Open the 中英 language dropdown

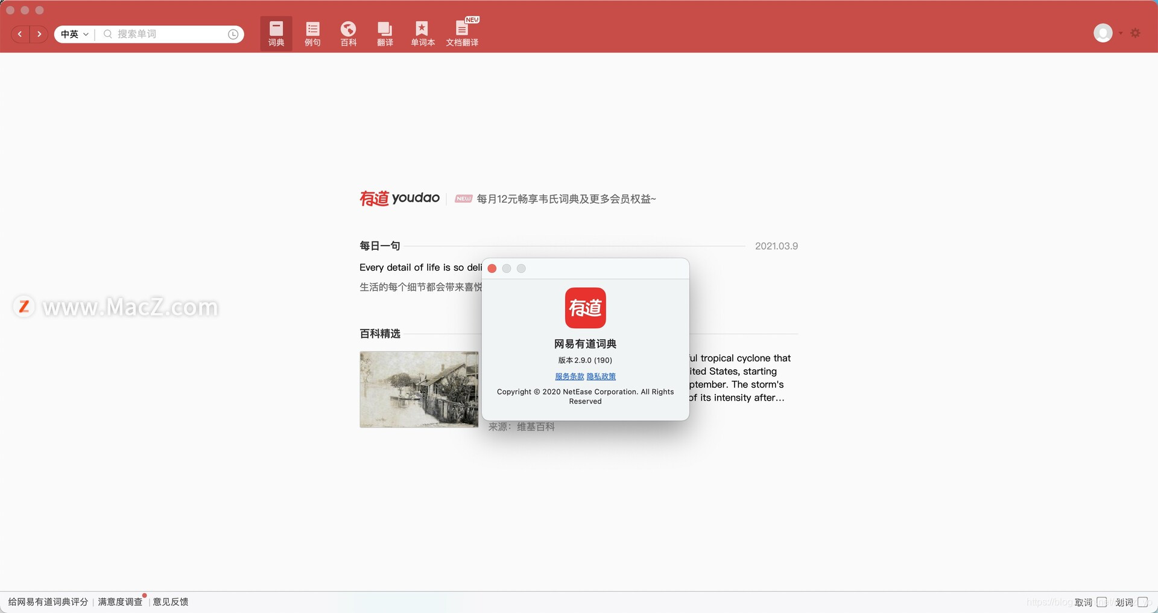point(75,34)
